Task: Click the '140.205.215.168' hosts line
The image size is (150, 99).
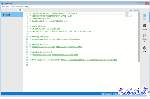Action: coord(60,31)
